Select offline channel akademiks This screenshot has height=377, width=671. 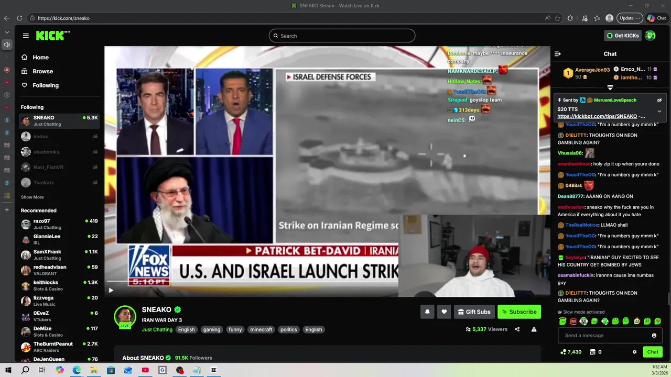tap(59, 152)
